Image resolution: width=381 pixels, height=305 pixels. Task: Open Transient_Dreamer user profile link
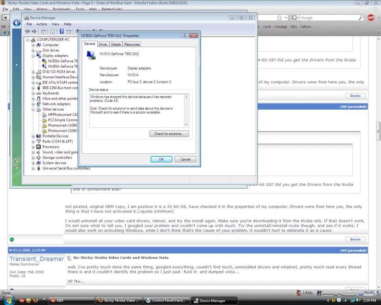pos(37,259)
